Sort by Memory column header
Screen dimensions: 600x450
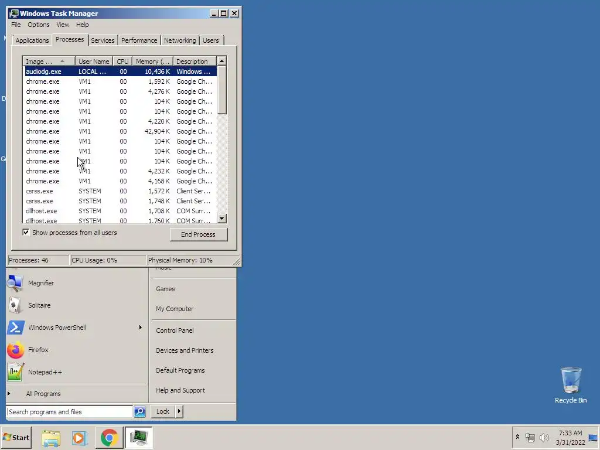153,62
